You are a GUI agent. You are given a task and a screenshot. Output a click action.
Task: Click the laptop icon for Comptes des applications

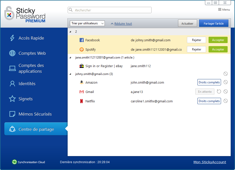12,68
